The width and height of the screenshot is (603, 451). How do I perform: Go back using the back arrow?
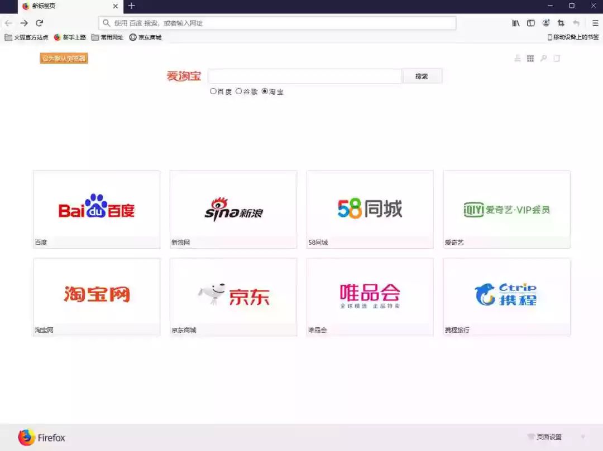tap(8, 23)
